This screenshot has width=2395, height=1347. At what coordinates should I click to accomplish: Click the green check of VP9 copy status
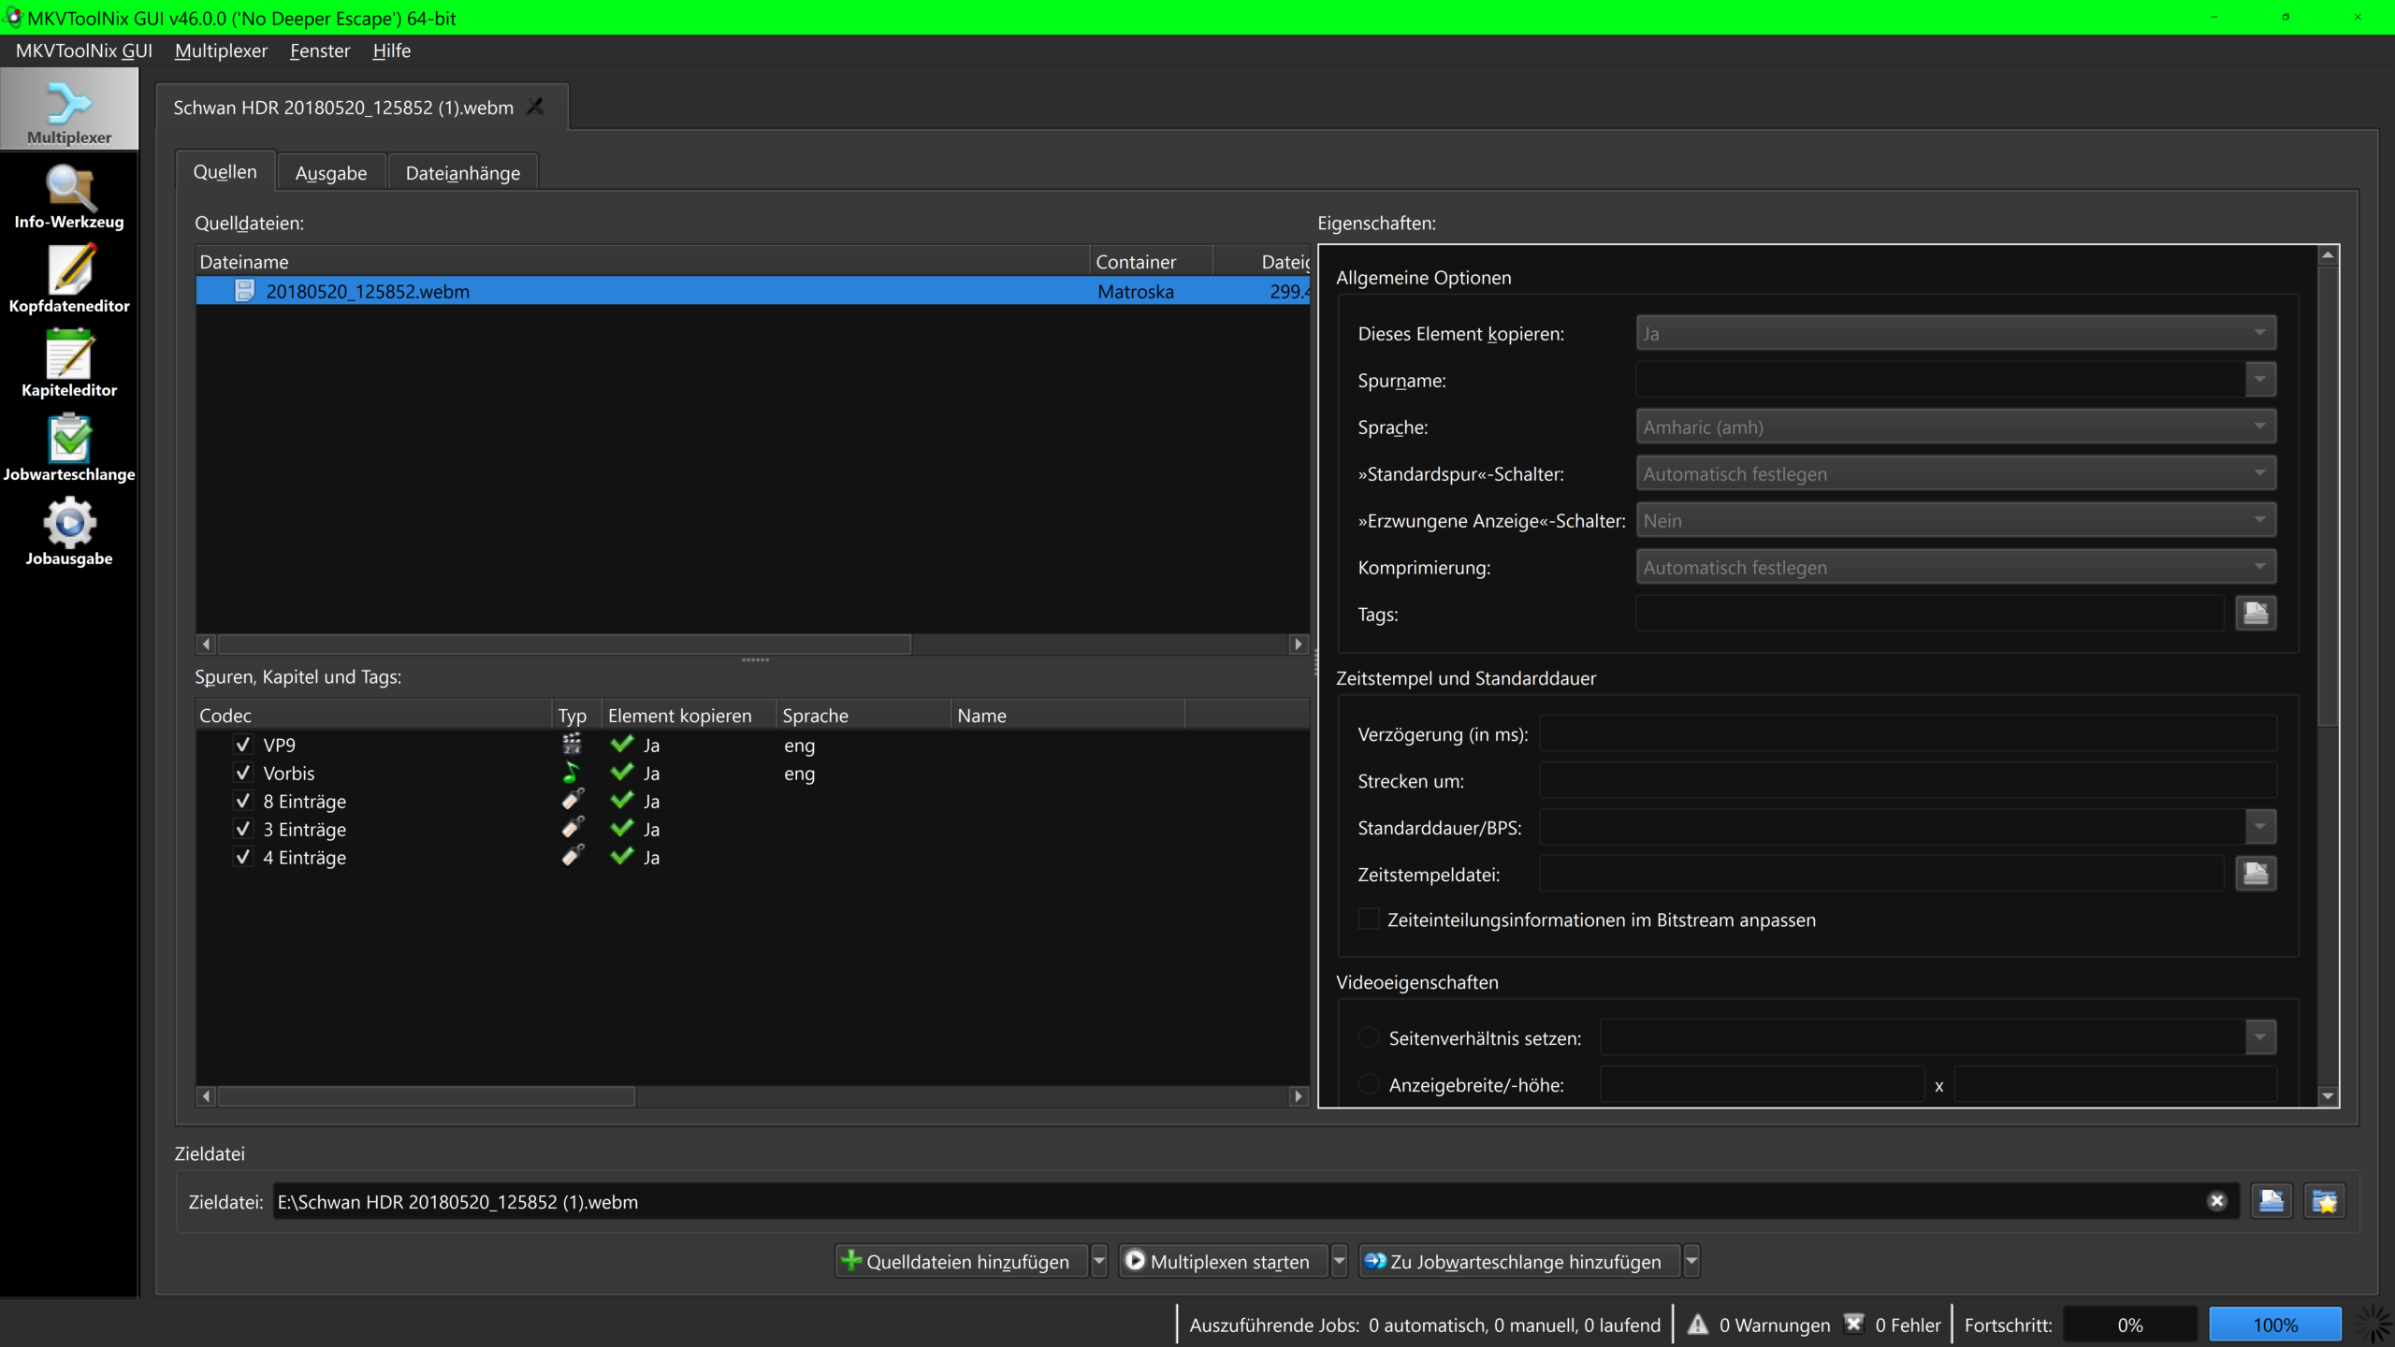point(621,745)
